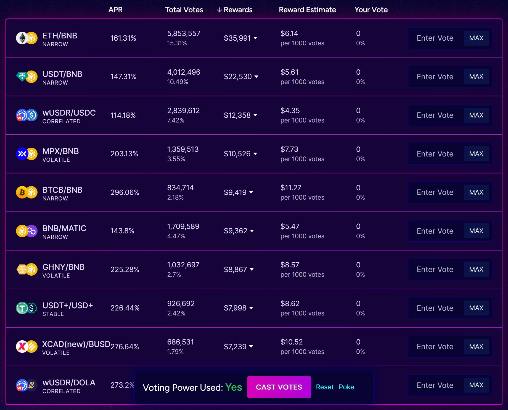Click the 226.44% APR value
Image resolution: width=508 pixels, height=410 pixels.
click(x=125, y=308)
